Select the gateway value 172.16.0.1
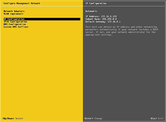Viewport: 166px width, 122px height. 116,22
